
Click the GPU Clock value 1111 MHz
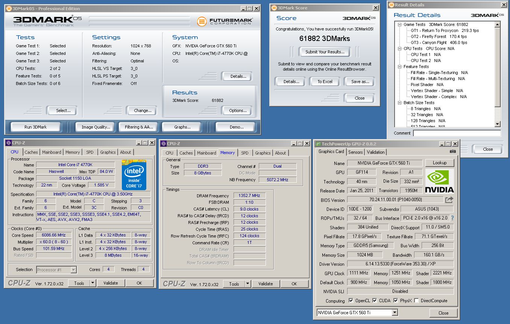(359, 273)
